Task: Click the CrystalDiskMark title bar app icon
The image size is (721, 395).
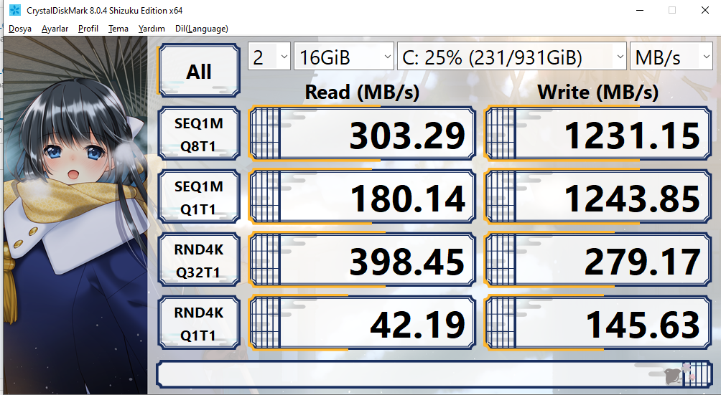Action: point(15,10)
